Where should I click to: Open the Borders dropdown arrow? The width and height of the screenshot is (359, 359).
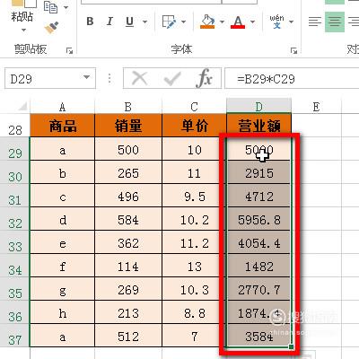coord(184,22)
